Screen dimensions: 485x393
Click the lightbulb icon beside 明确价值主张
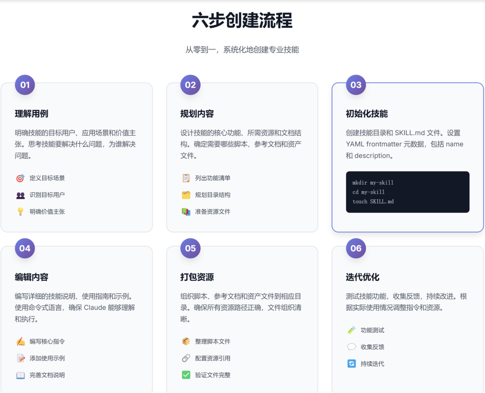tap(20, 212)
